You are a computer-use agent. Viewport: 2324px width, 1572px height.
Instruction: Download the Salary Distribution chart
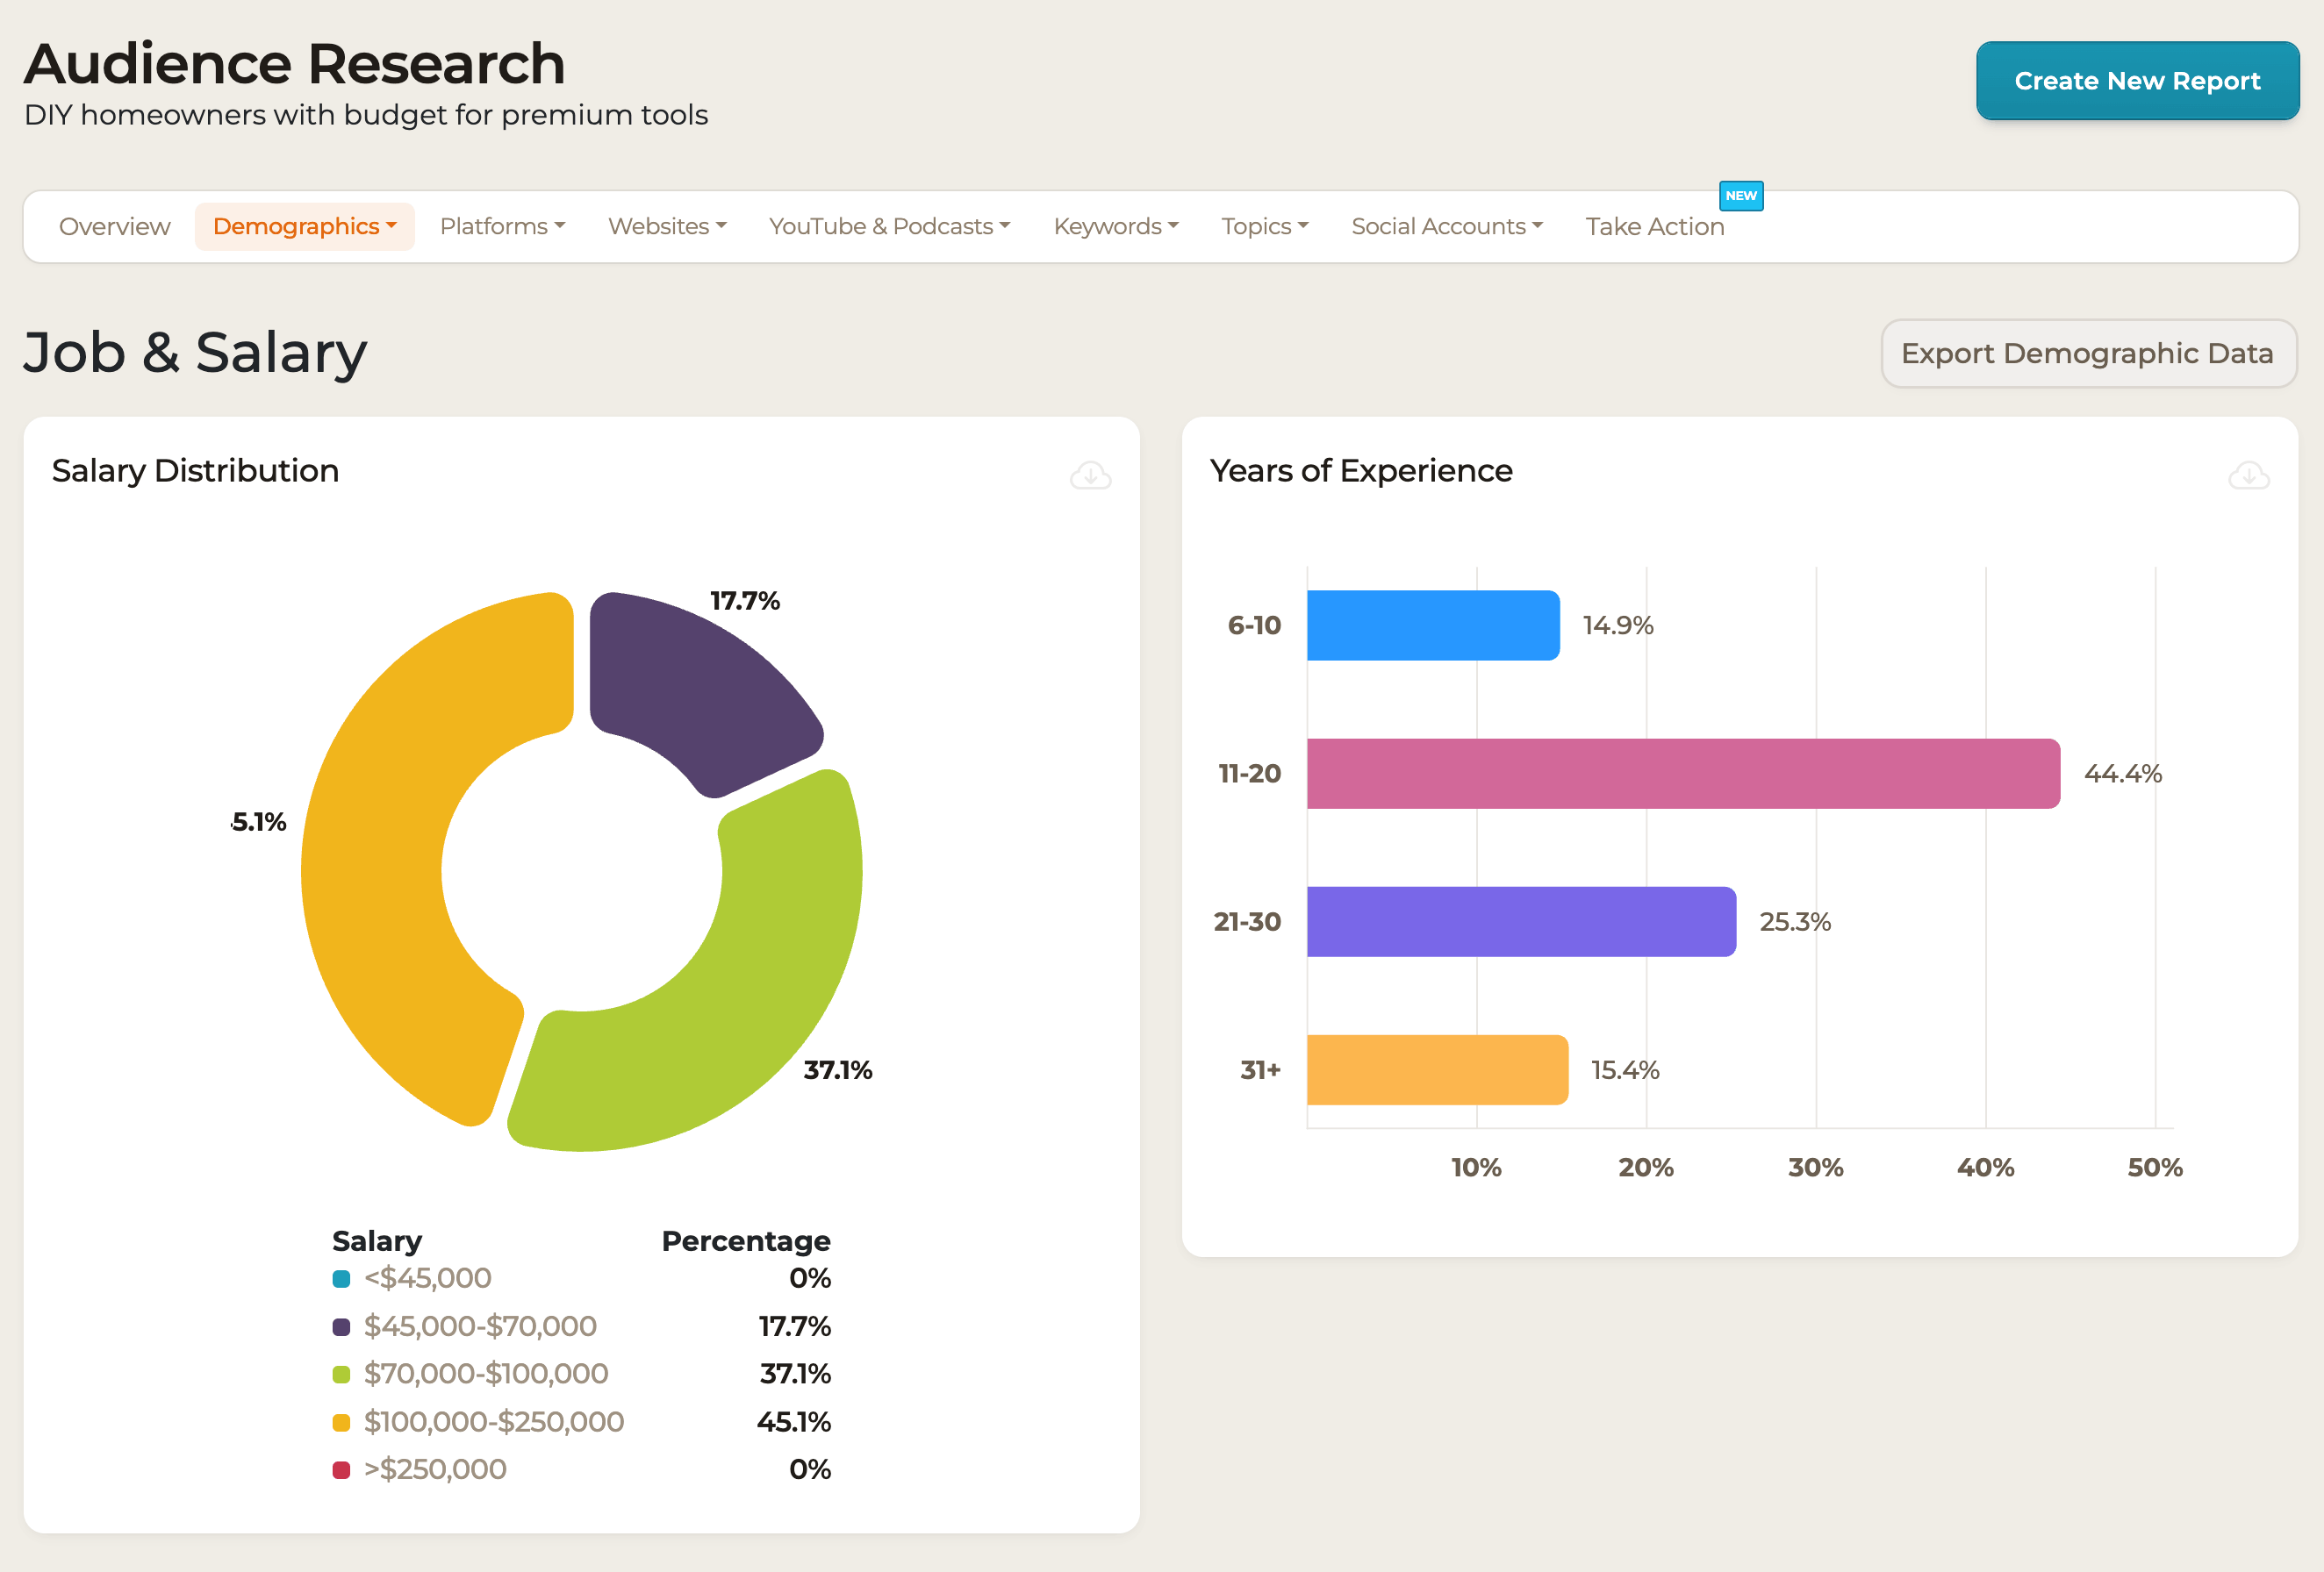1091,475
